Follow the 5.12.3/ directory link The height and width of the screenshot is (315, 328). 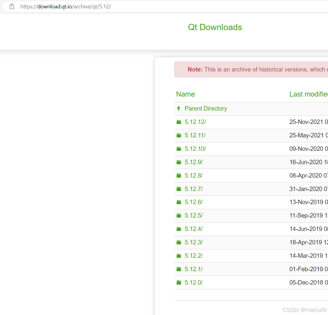pos(194,242)
